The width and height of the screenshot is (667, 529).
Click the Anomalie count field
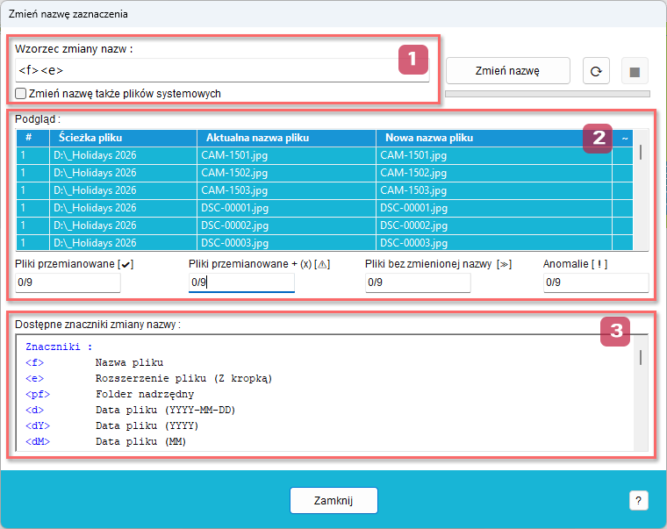coord(596,282)
